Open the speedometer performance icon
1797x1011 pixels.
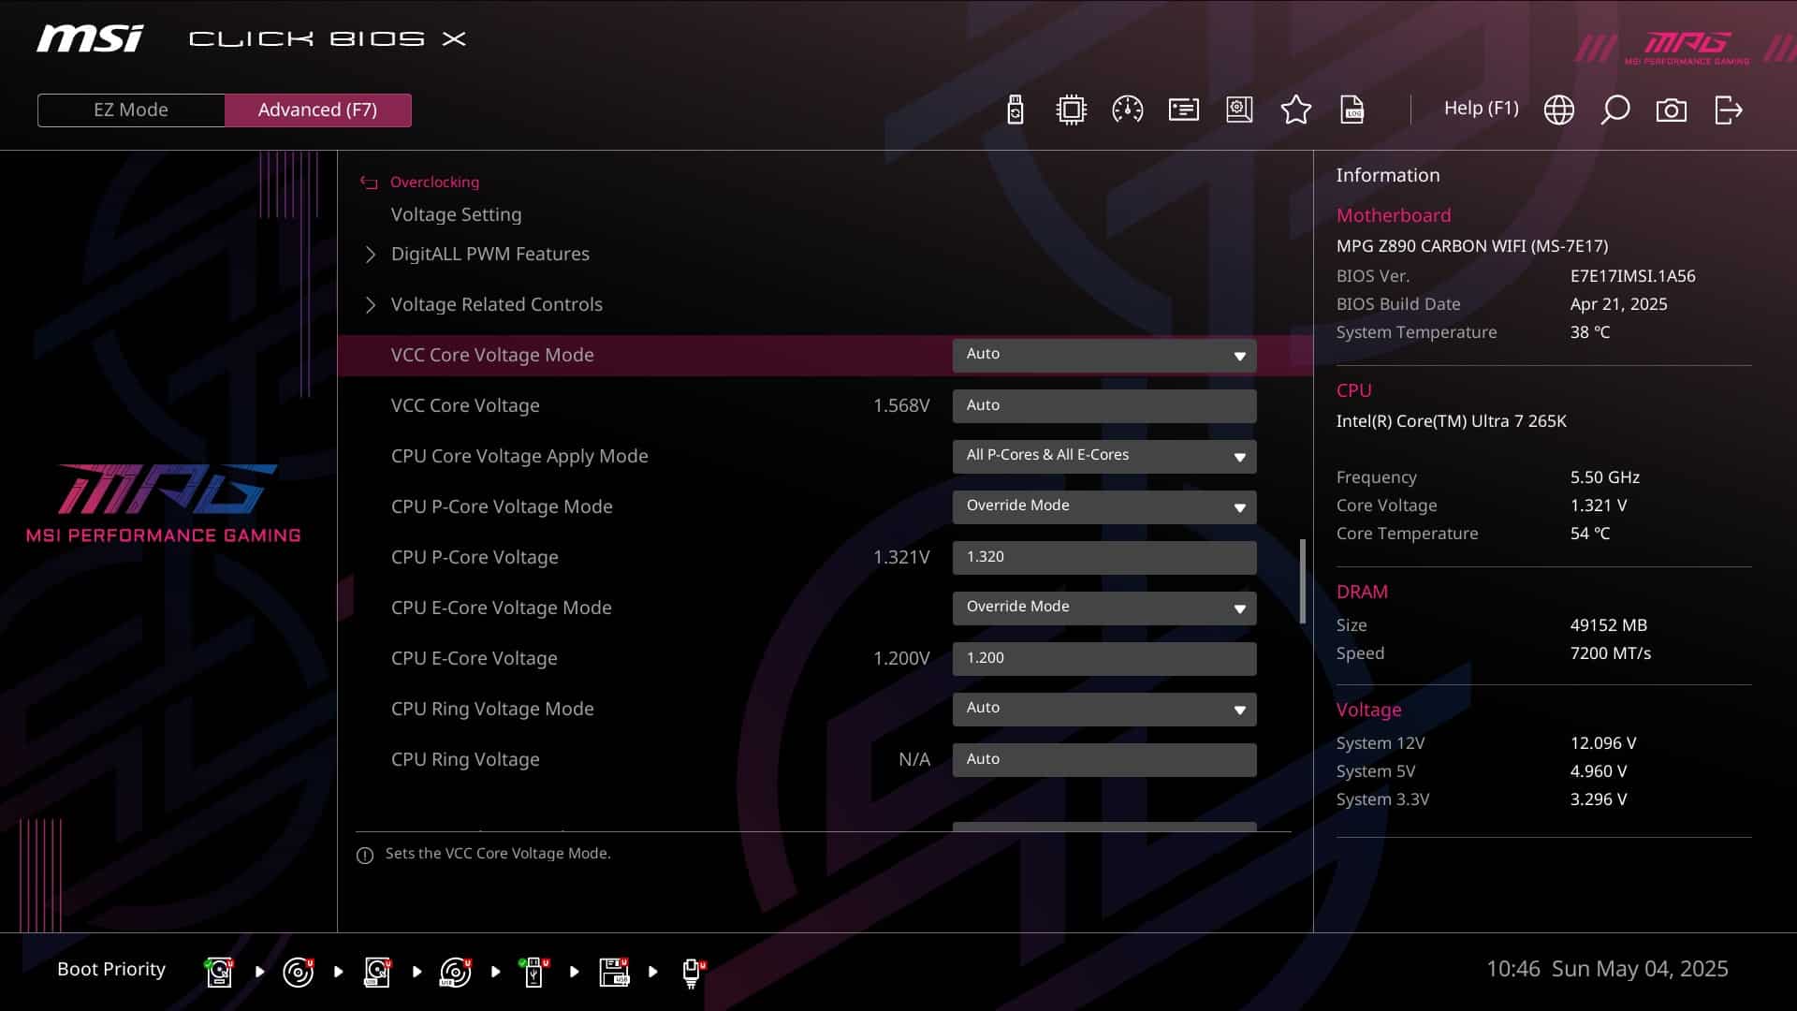(1127, 110)
